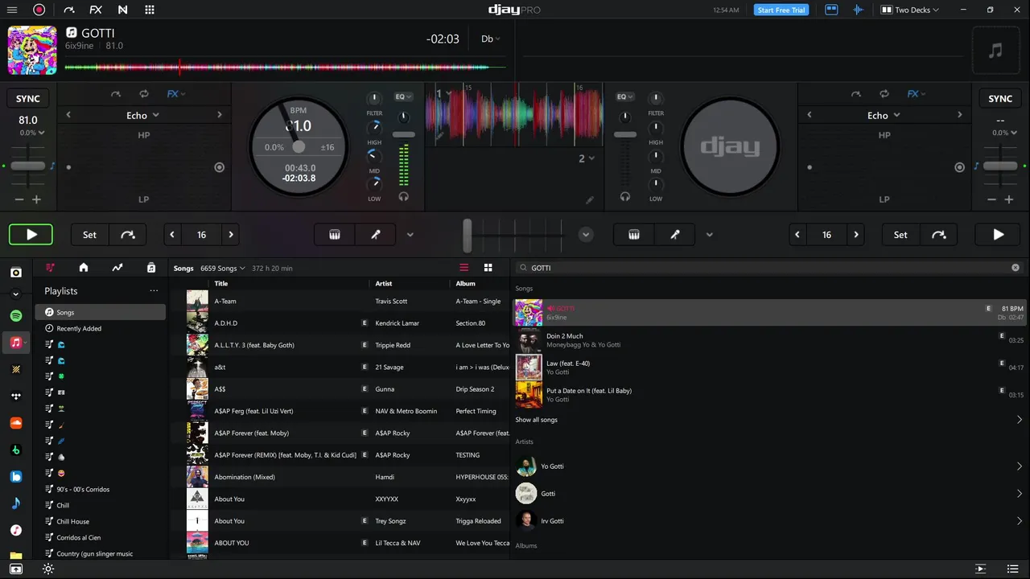1030x579 pixels.
Task: Select the Songs playlist item
Action: tap(101, 312)
